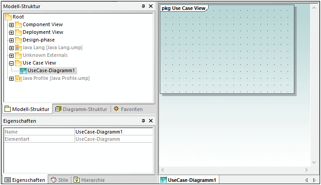Close the Modell-Struktur panel
The width and height of the screenshot is (321, 185).
(151, 6)
